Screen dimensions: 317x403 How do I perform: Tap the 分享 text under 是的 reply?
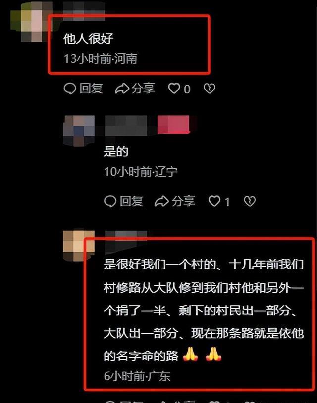183,201
